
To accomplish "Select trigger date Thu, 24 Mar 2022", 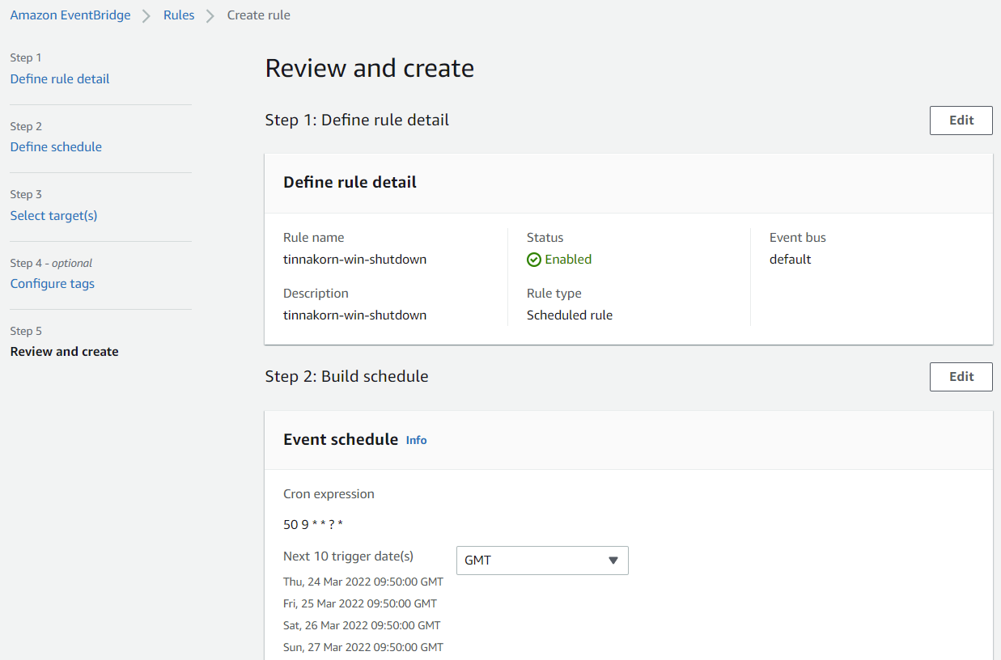I will [363, 582].
